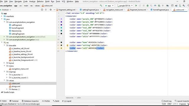Select strings.xml in values folder

[x=16, y=86]
